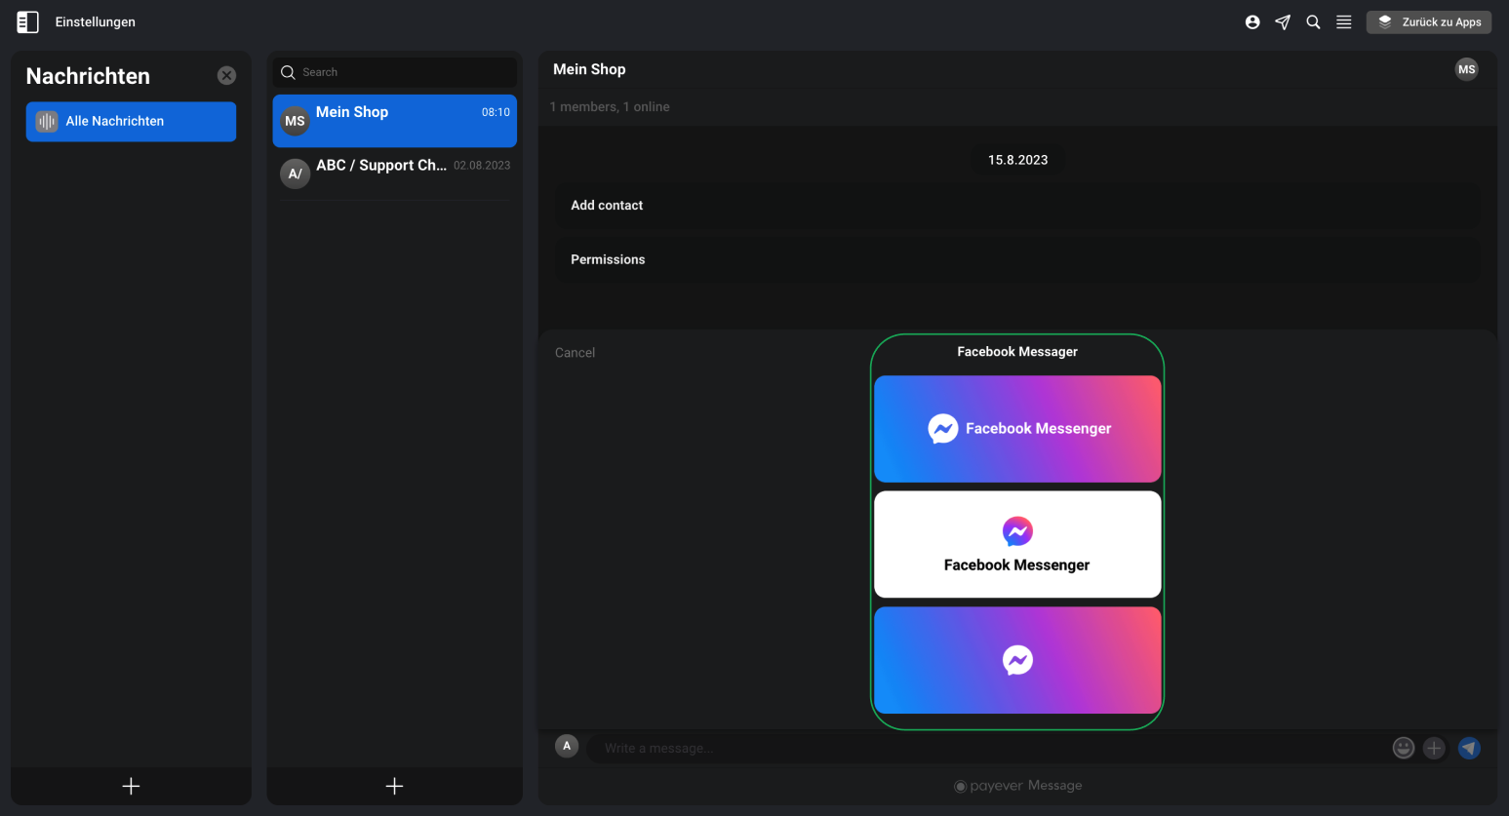The width and height of the screenshot is (1509, 816).
Task: Click the 08:10 timestamp on Mein Shop
Action: 496,112
